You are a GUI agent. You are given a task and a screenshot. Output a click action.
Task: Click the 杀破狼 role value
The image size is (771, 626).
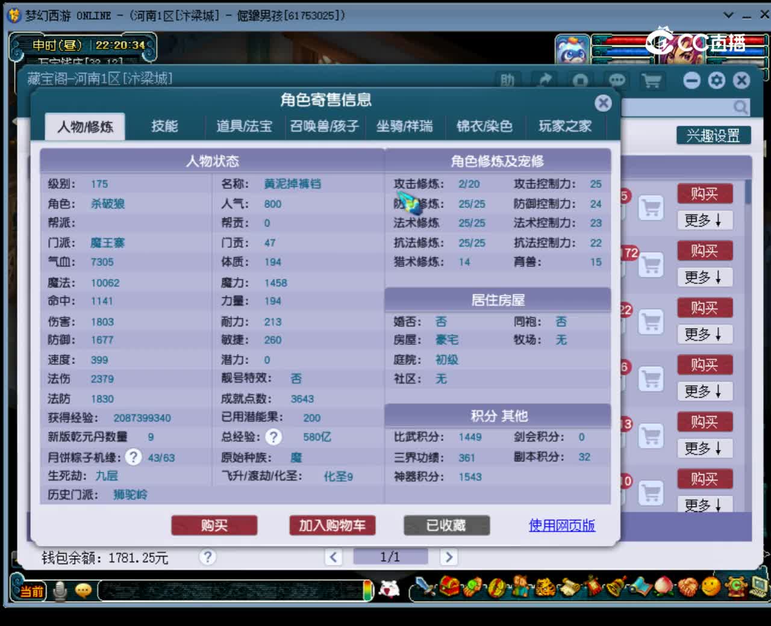pos(108,203)
